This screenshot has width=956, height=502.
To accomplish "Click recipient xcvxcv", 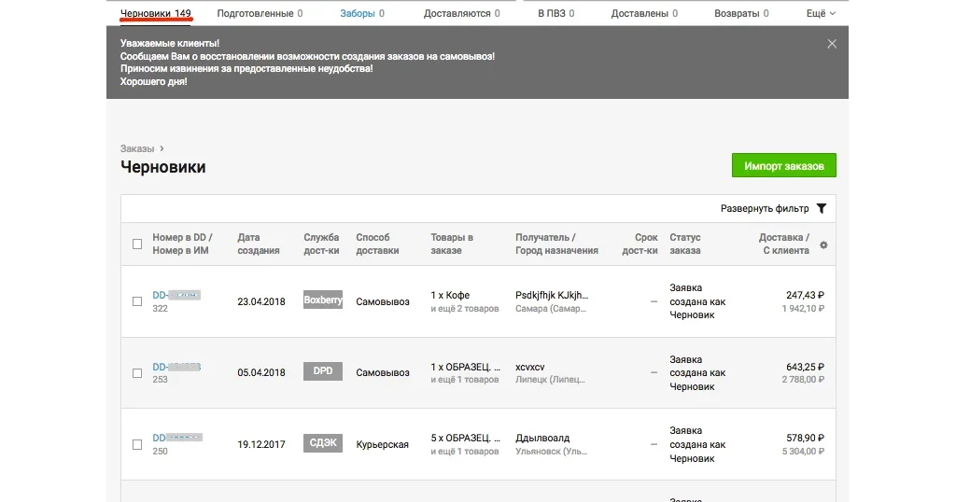I will point(530,367).
